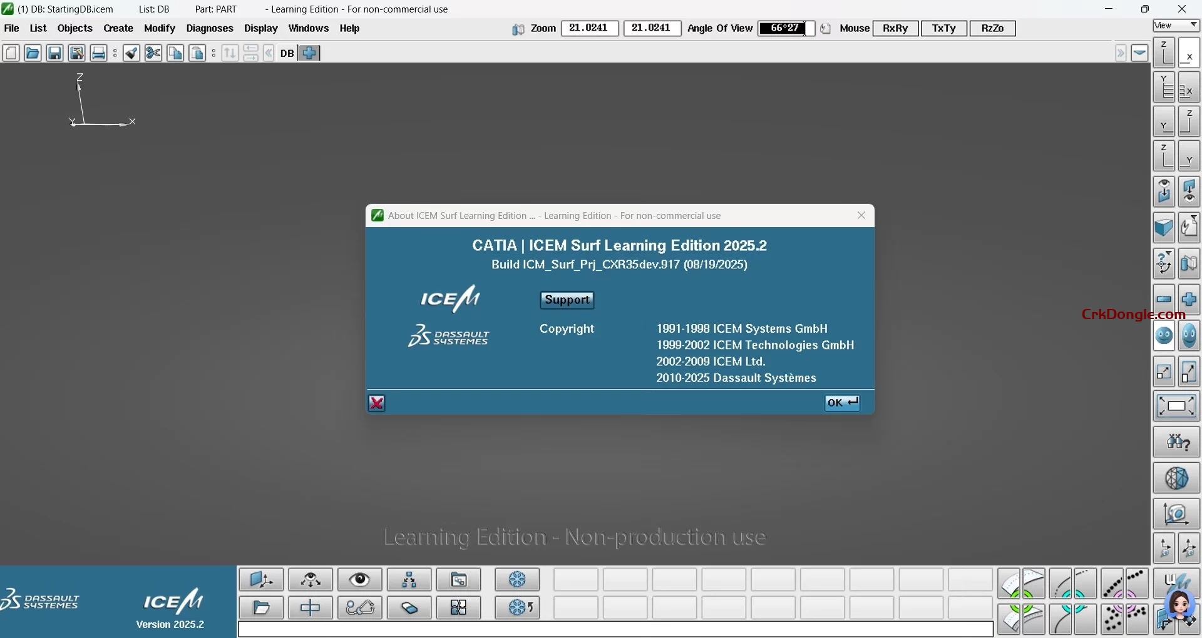The height and width of the screenshot is (638, 1202).
Task: Toggle the DB display mode
Action: 288,53
